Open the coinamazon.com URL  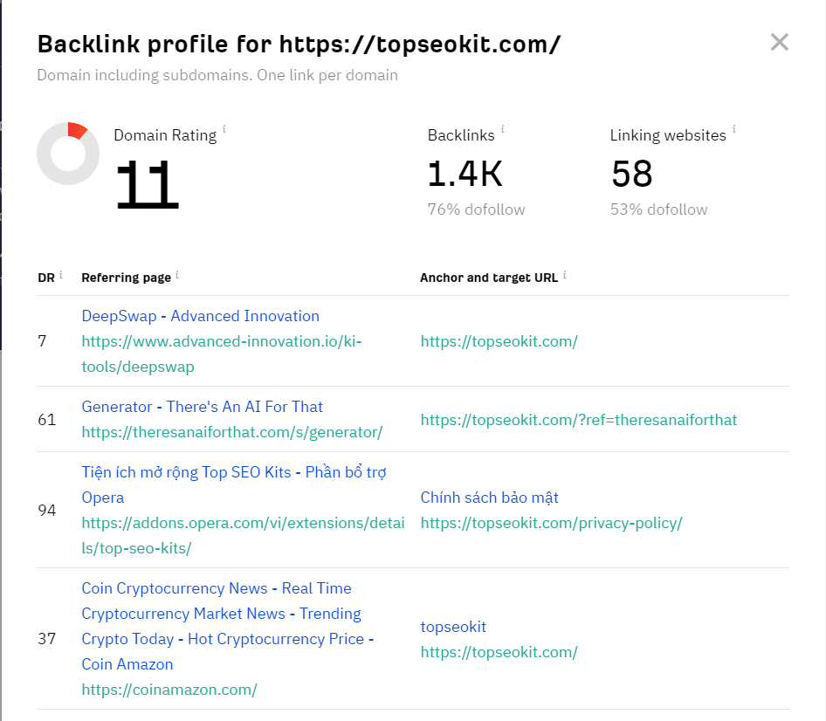point(169,690)
